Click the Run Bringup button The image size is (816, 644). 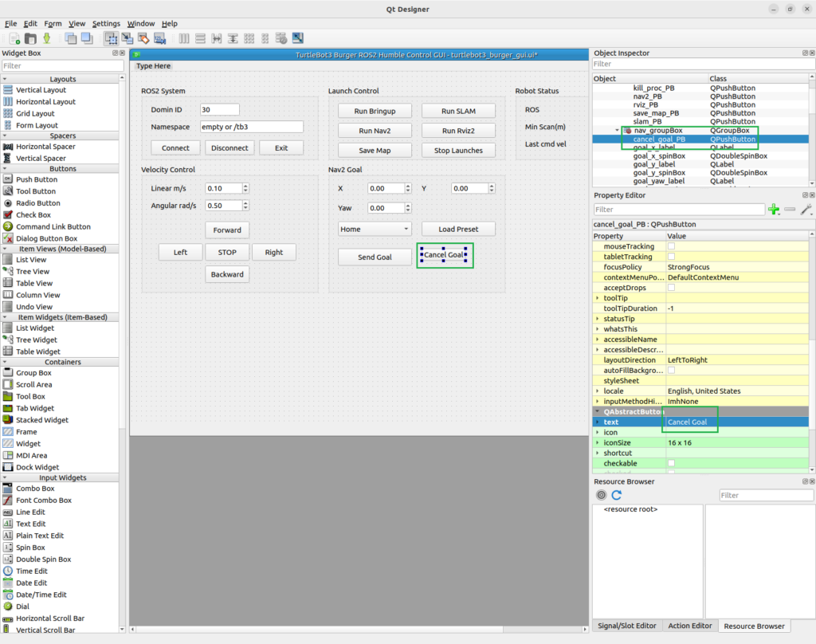coord(375,111)
